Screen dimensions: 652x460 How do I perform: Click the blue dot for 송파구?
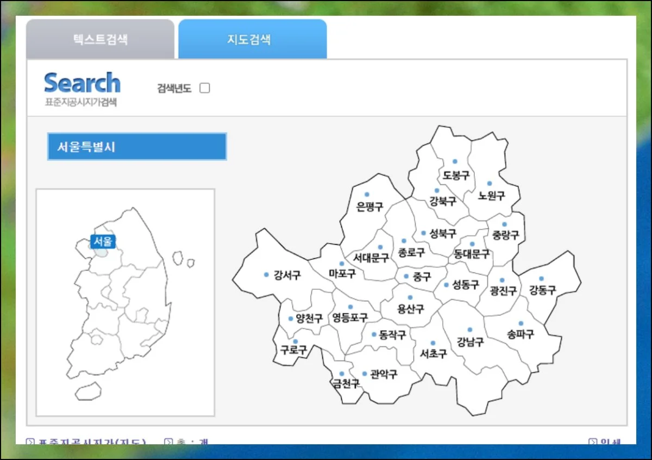[521, 324]
